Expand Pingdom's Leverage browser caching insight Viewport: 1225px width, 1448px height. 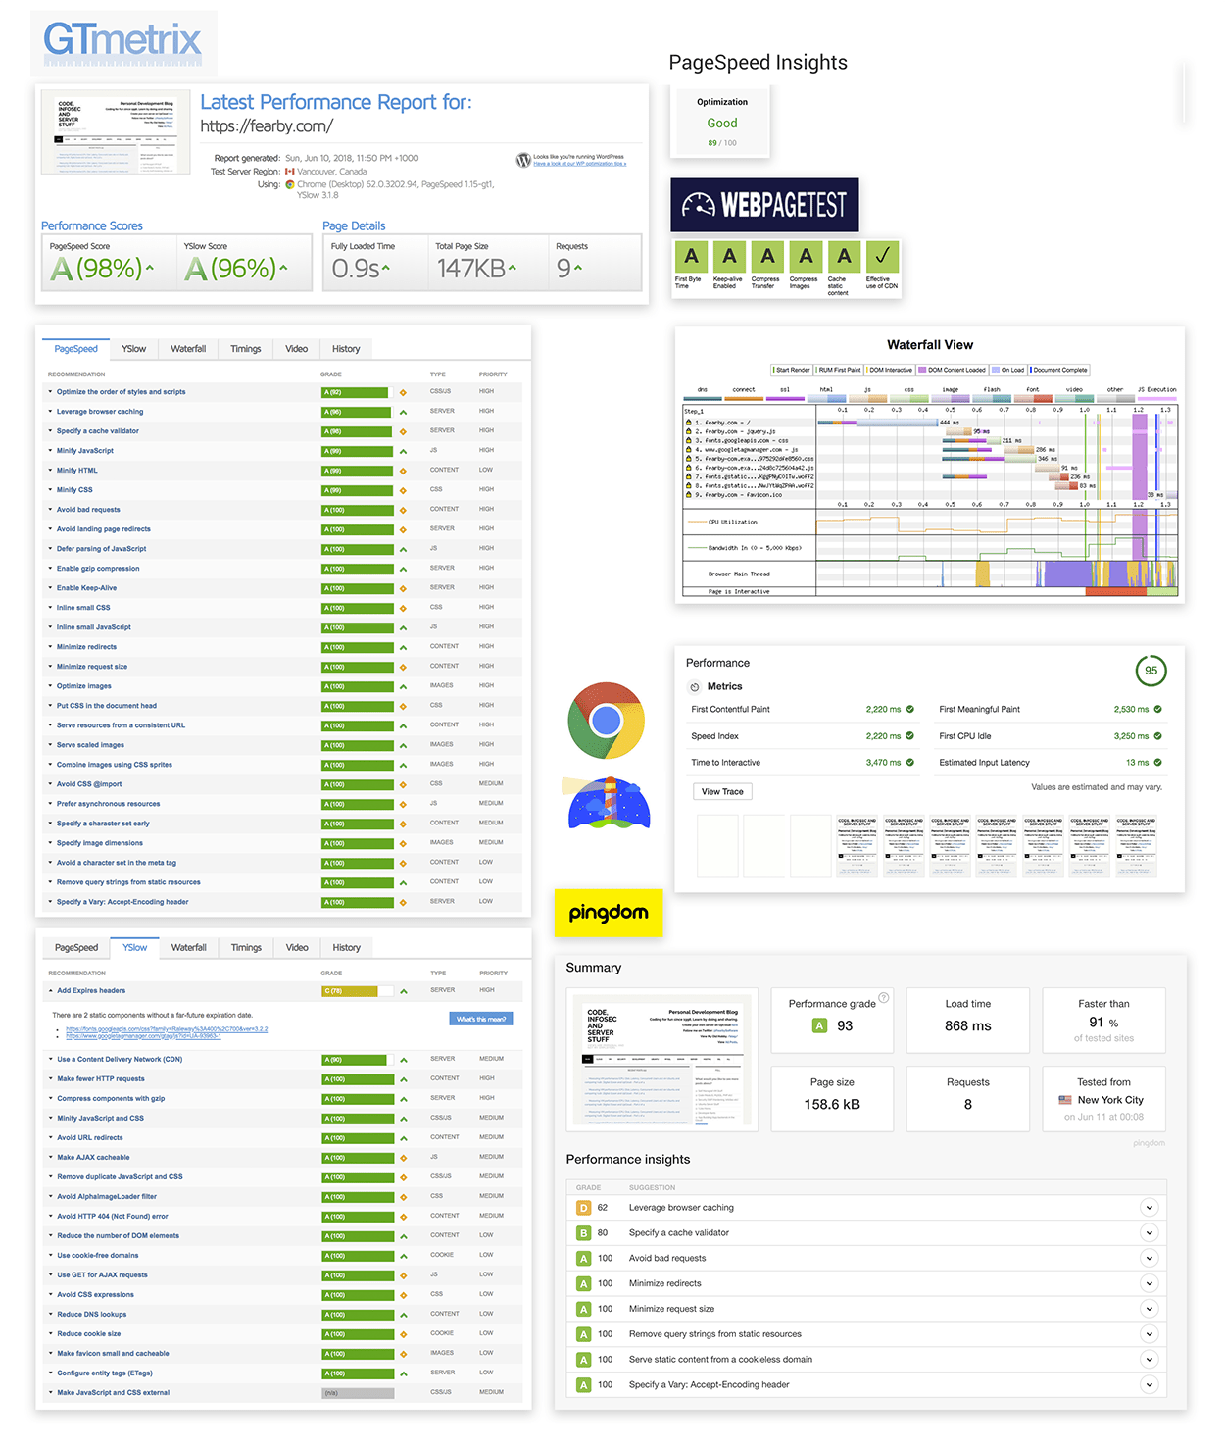pos(1150,1208)
